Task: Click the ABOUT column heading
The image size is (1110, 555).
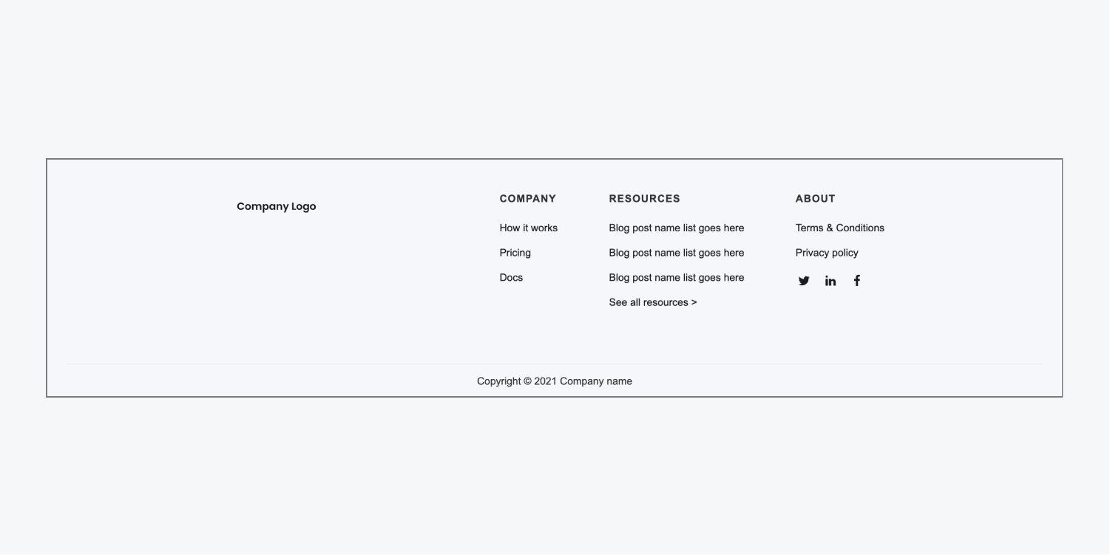Action: click(815, 198)
